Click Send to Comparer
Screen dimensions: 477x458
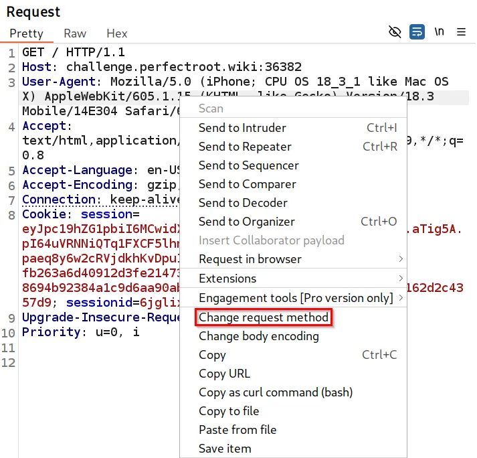248,184
